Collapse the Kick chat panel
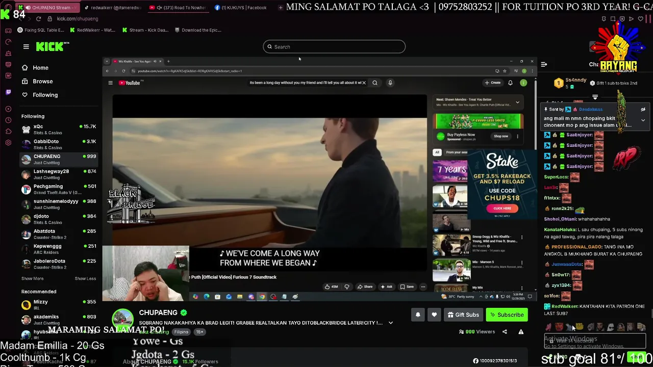This screenshot has height=367, width=653. (x=544, y=65)
